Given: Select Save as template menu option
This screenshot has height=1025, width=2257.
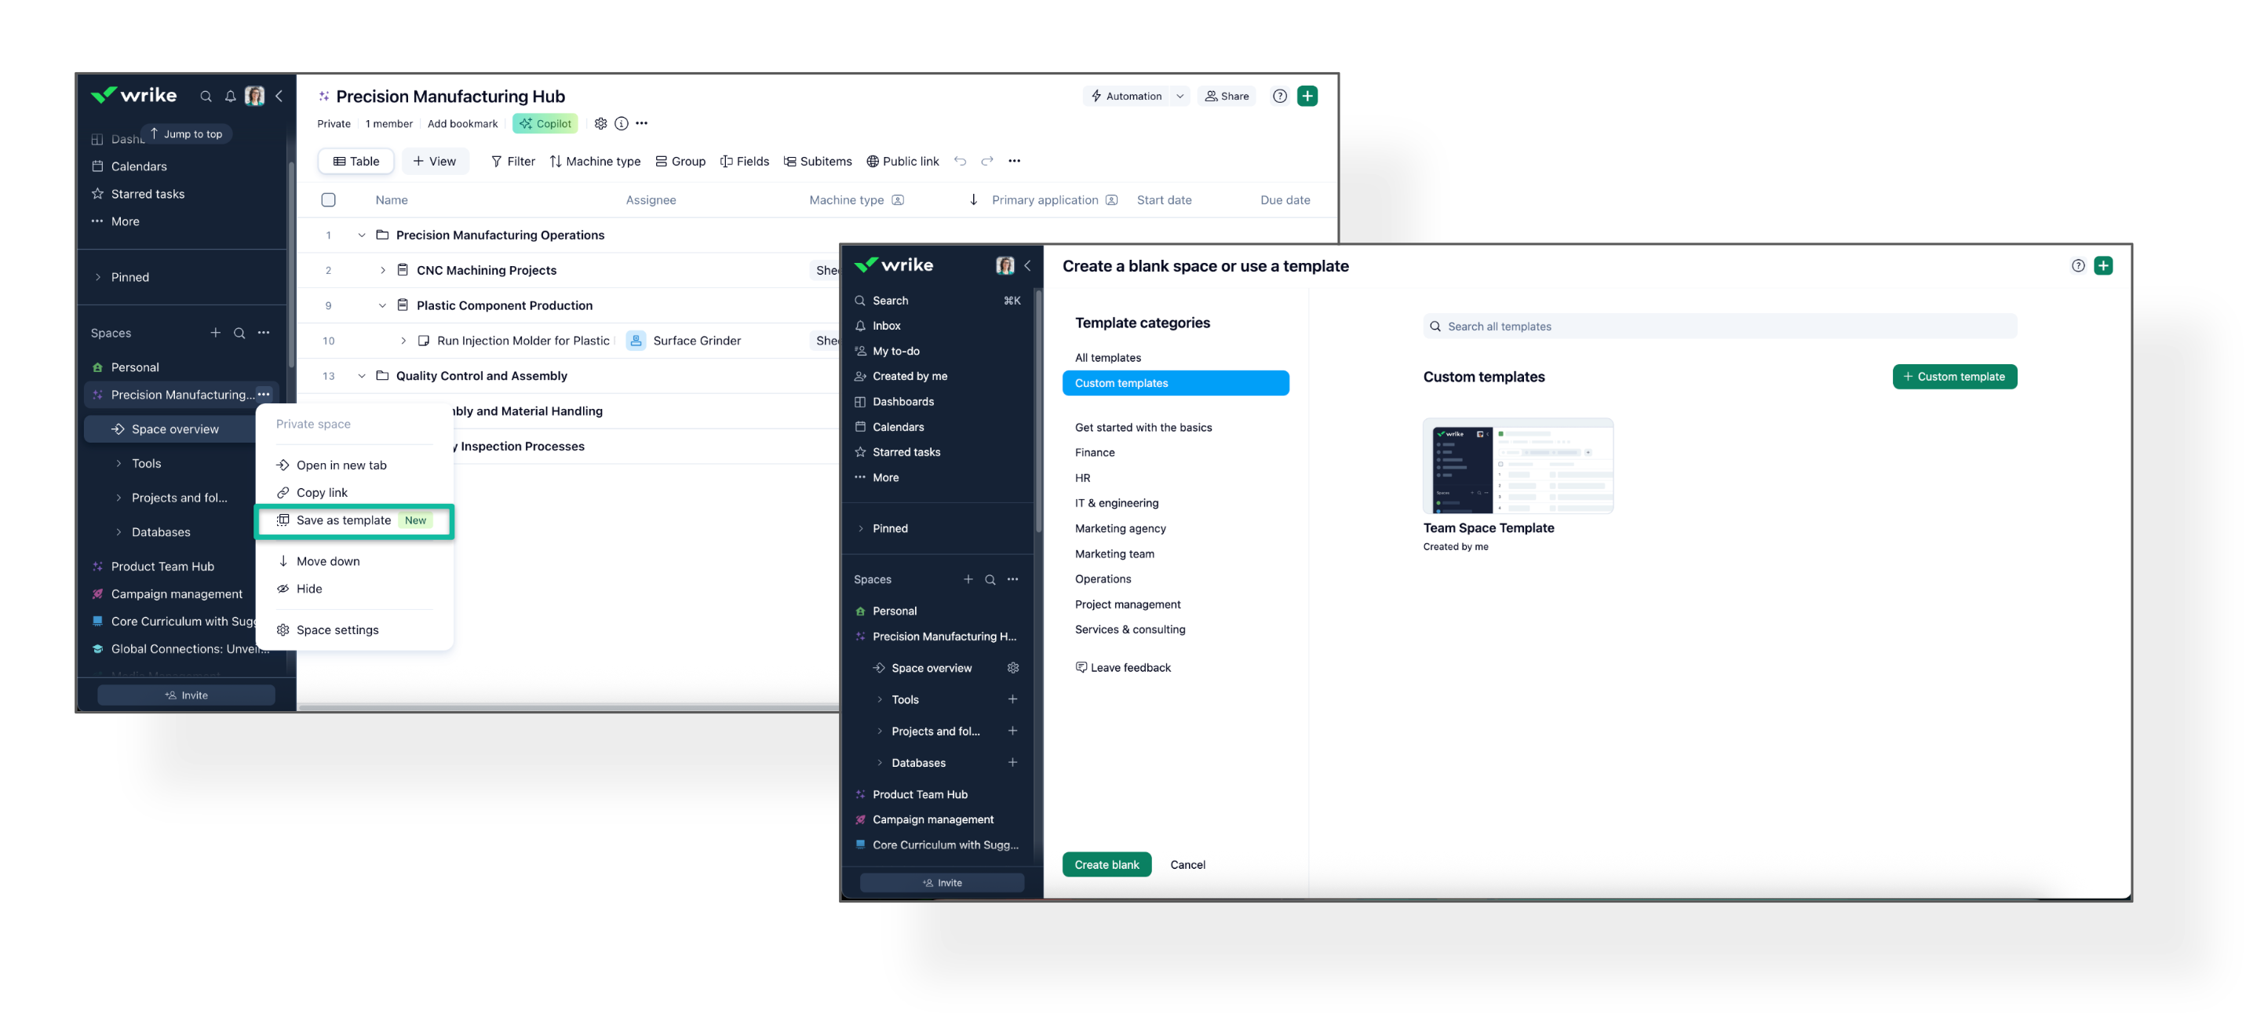Looking at the screenshot, I should (x=344, y=520).
